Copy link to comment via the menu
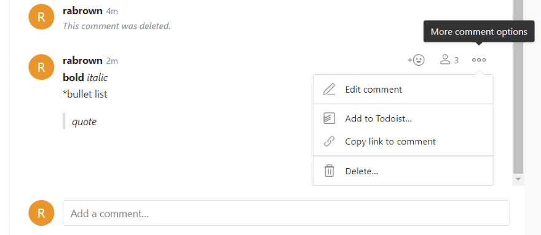This screenshot has width=541, height=235. 403,142
